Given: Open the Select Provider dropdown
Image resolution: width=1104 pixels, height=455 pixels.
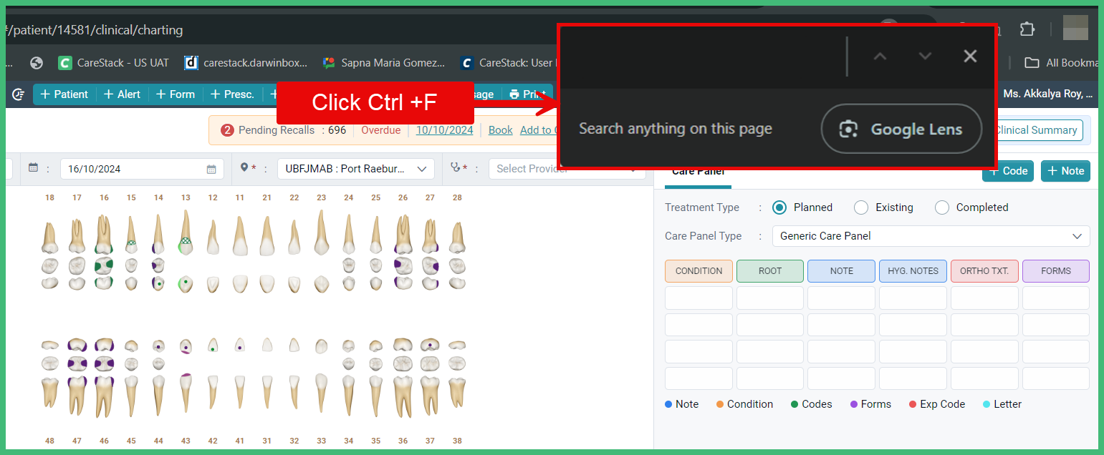Looking at the screenshot, I should (566, 169).
